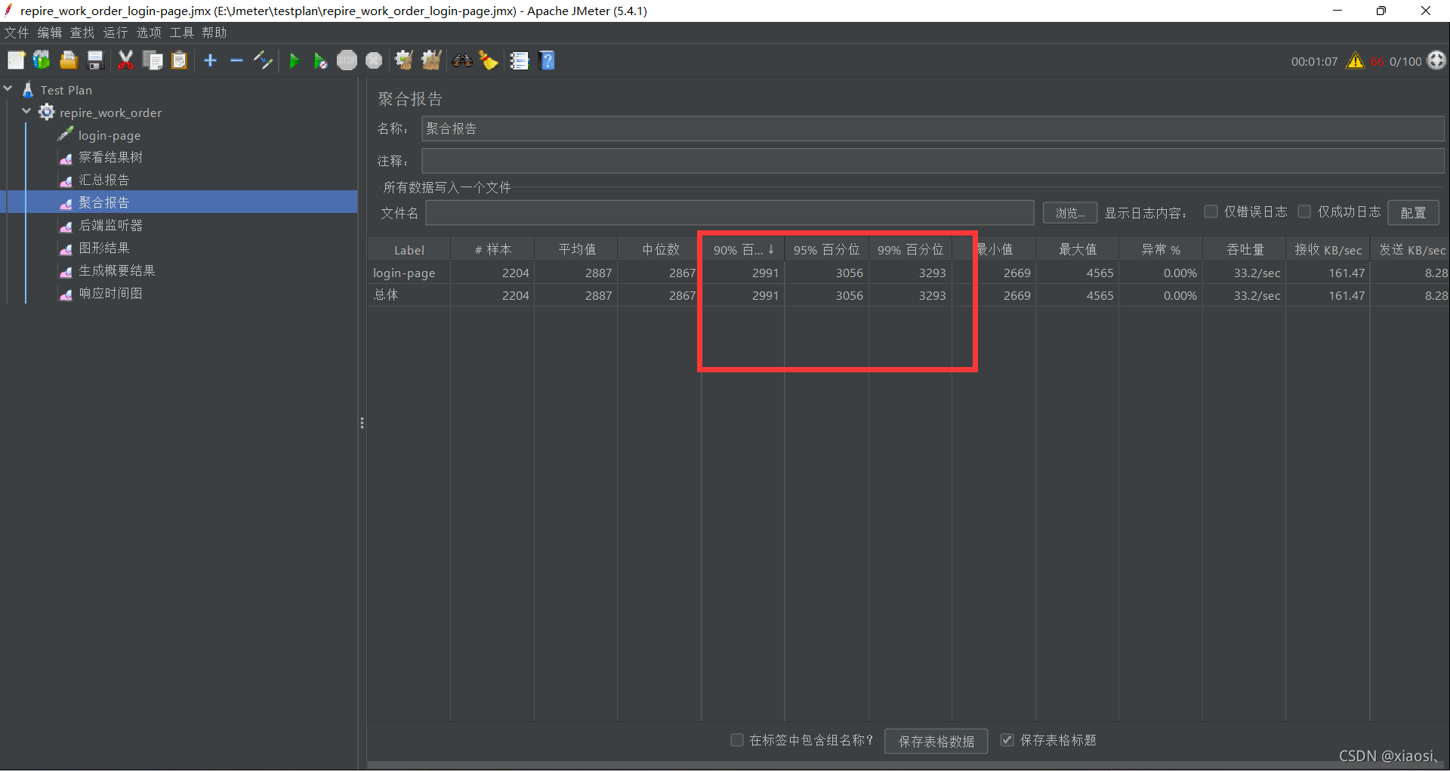Collapse all nodes with minus icon
1450x771 pixels.
(x=236, y=60)
